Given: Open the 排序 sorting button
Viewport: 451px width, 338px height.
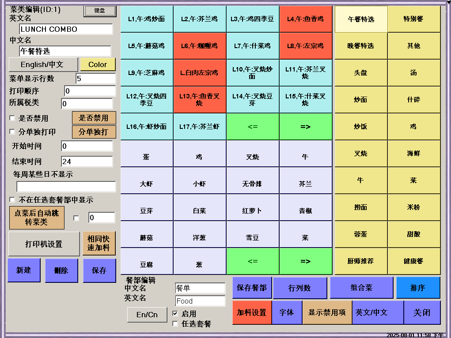Looking at the screenshot, I should point(418,288).
